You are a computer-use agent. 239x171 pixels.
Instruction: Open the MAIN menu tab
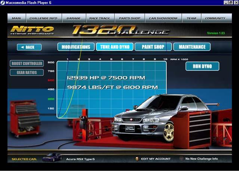[x=16, y=18]
